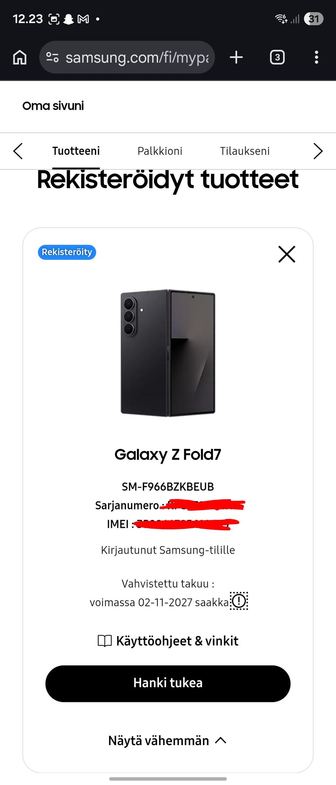Tap the browser home icon

20,57
